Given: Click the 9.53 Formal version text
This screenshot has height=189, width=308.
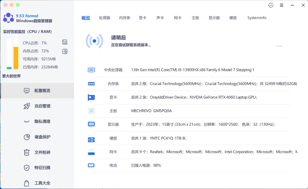Looking at the screenshot, I should (27, 16).
